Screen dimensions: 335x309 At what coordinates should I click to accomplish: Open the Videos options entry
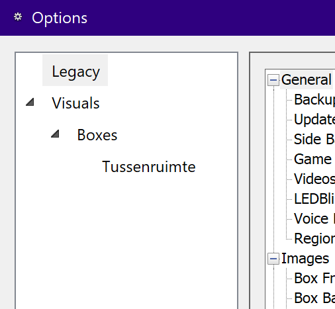(x=314, y=179)
